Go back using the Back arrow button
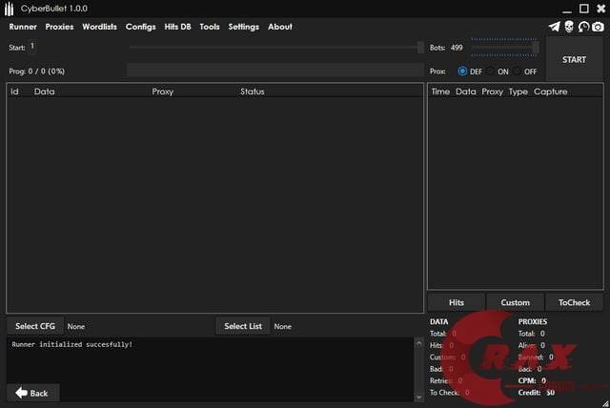Viewport: 610px width, 408px height. (x=32, y=393)
